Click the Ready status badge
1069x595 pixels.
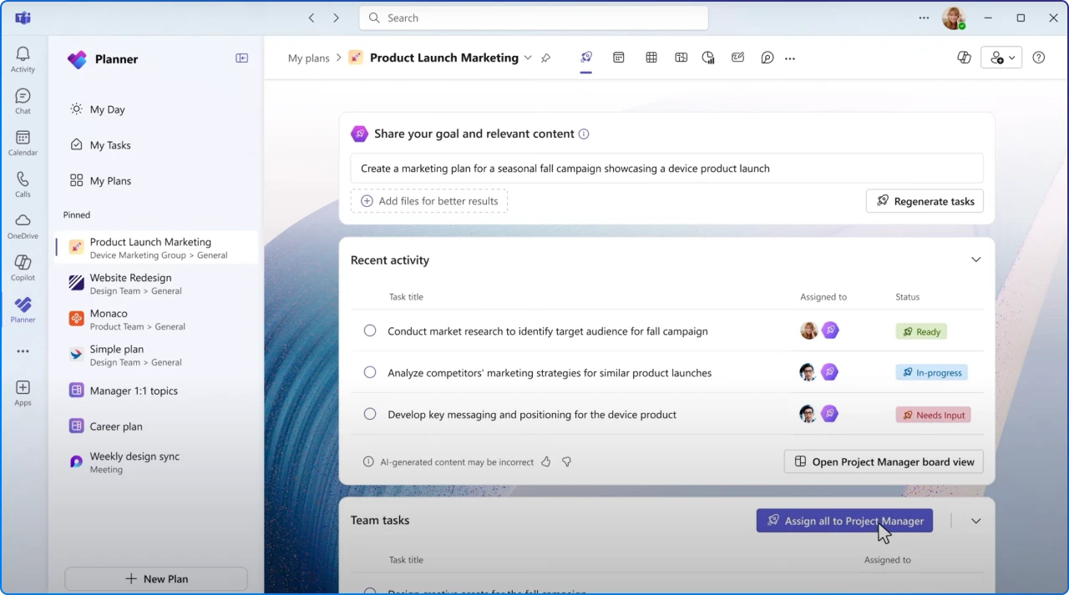(x=921, y=331)
